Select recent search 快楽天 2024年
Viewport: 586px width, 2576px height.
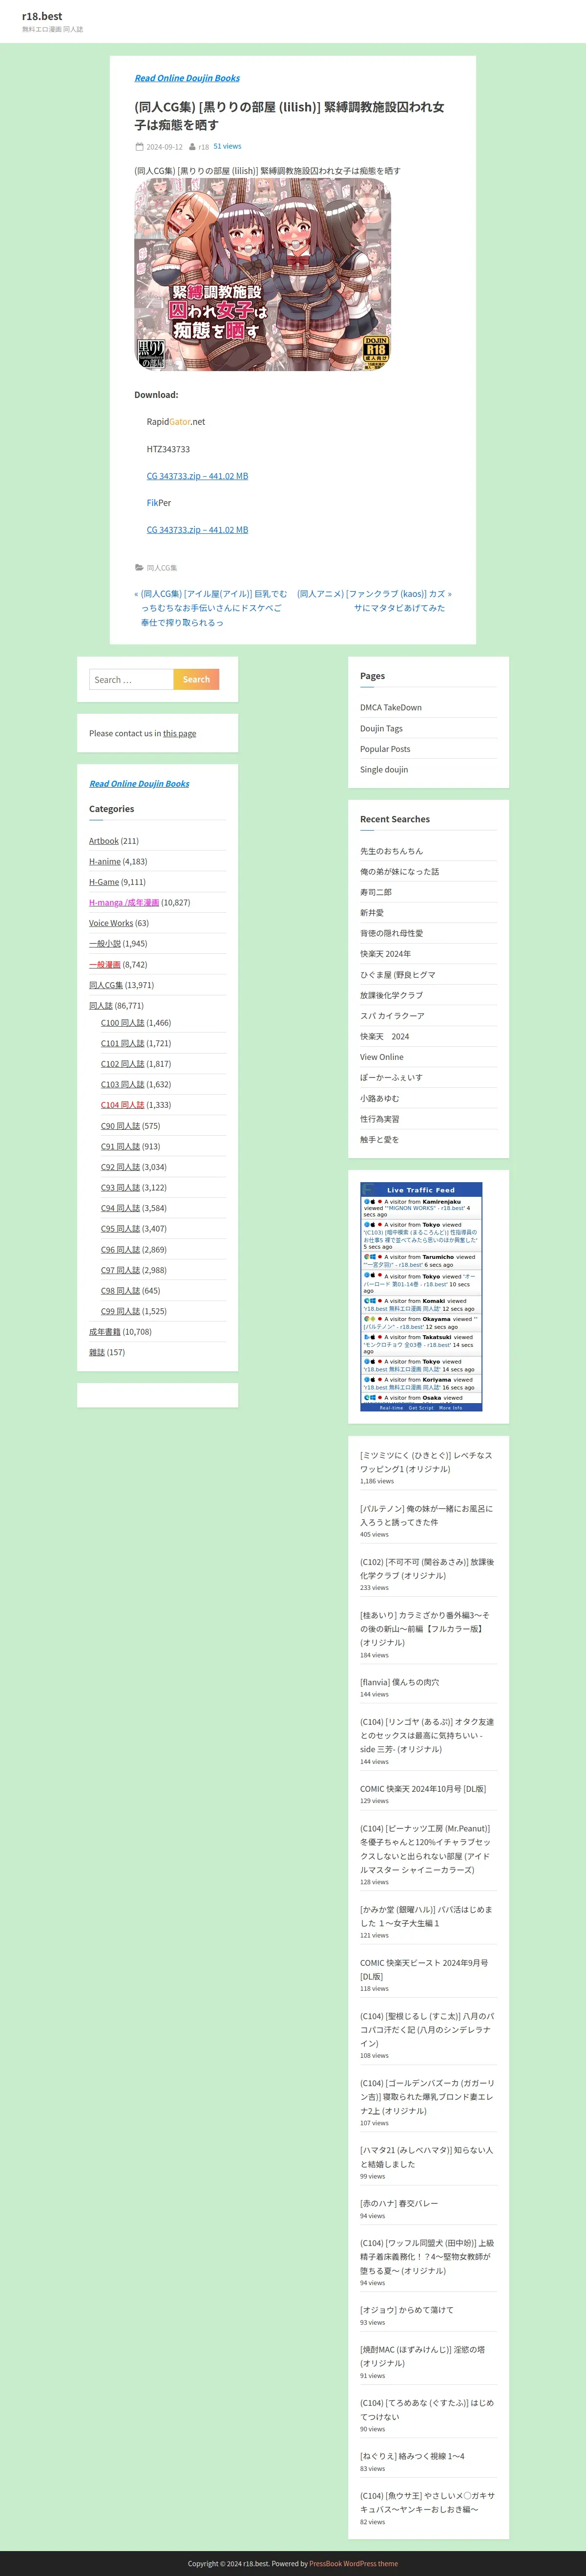pos(385,954)
